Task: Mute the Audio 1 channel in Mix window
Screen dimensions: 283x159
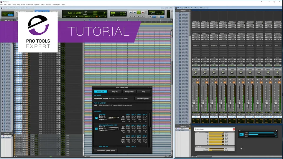Action: (198, 82)
